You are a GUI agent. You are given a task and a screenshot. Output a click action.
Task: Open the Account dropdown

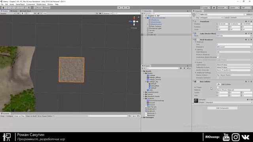click(x=223, y=7)
